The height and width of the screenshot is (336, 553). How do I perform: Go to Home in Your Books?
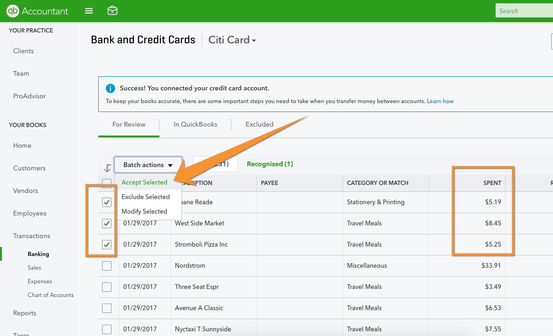(x=22, y=145)
